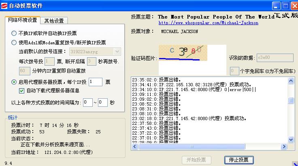This screenshot has width=298, height=166.
Task: Click the minimum time interval field
Action: [87, 102]
